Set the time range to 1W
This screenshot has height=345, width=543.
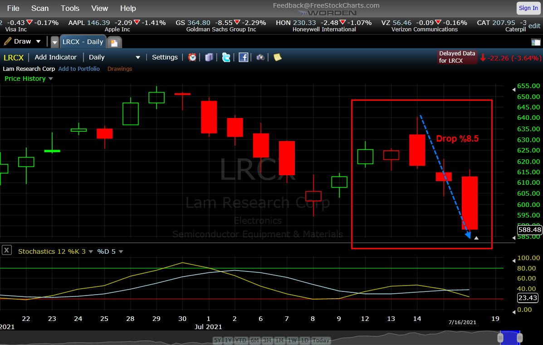coord(292,340)
